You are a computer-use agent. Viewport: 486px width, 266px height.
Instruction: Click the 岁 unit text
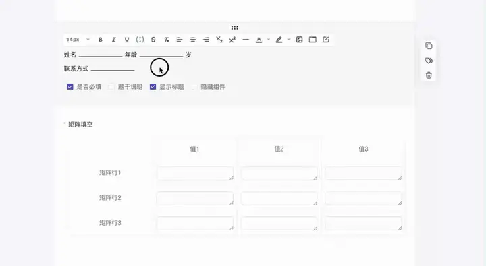tap(188, 55)
